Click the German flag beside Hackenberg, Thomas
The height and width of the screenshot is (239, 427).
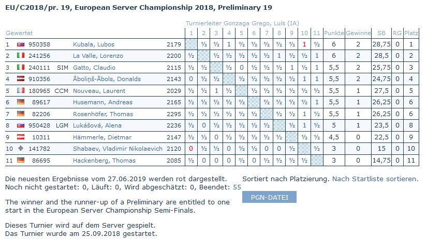21,160
